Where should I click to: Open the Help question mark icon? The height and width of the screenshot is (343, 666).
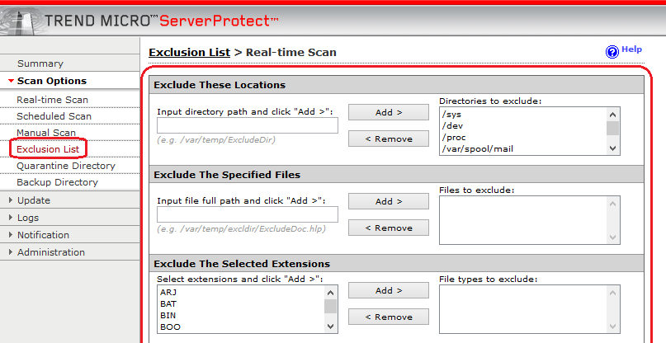click(x=612, y=52)
